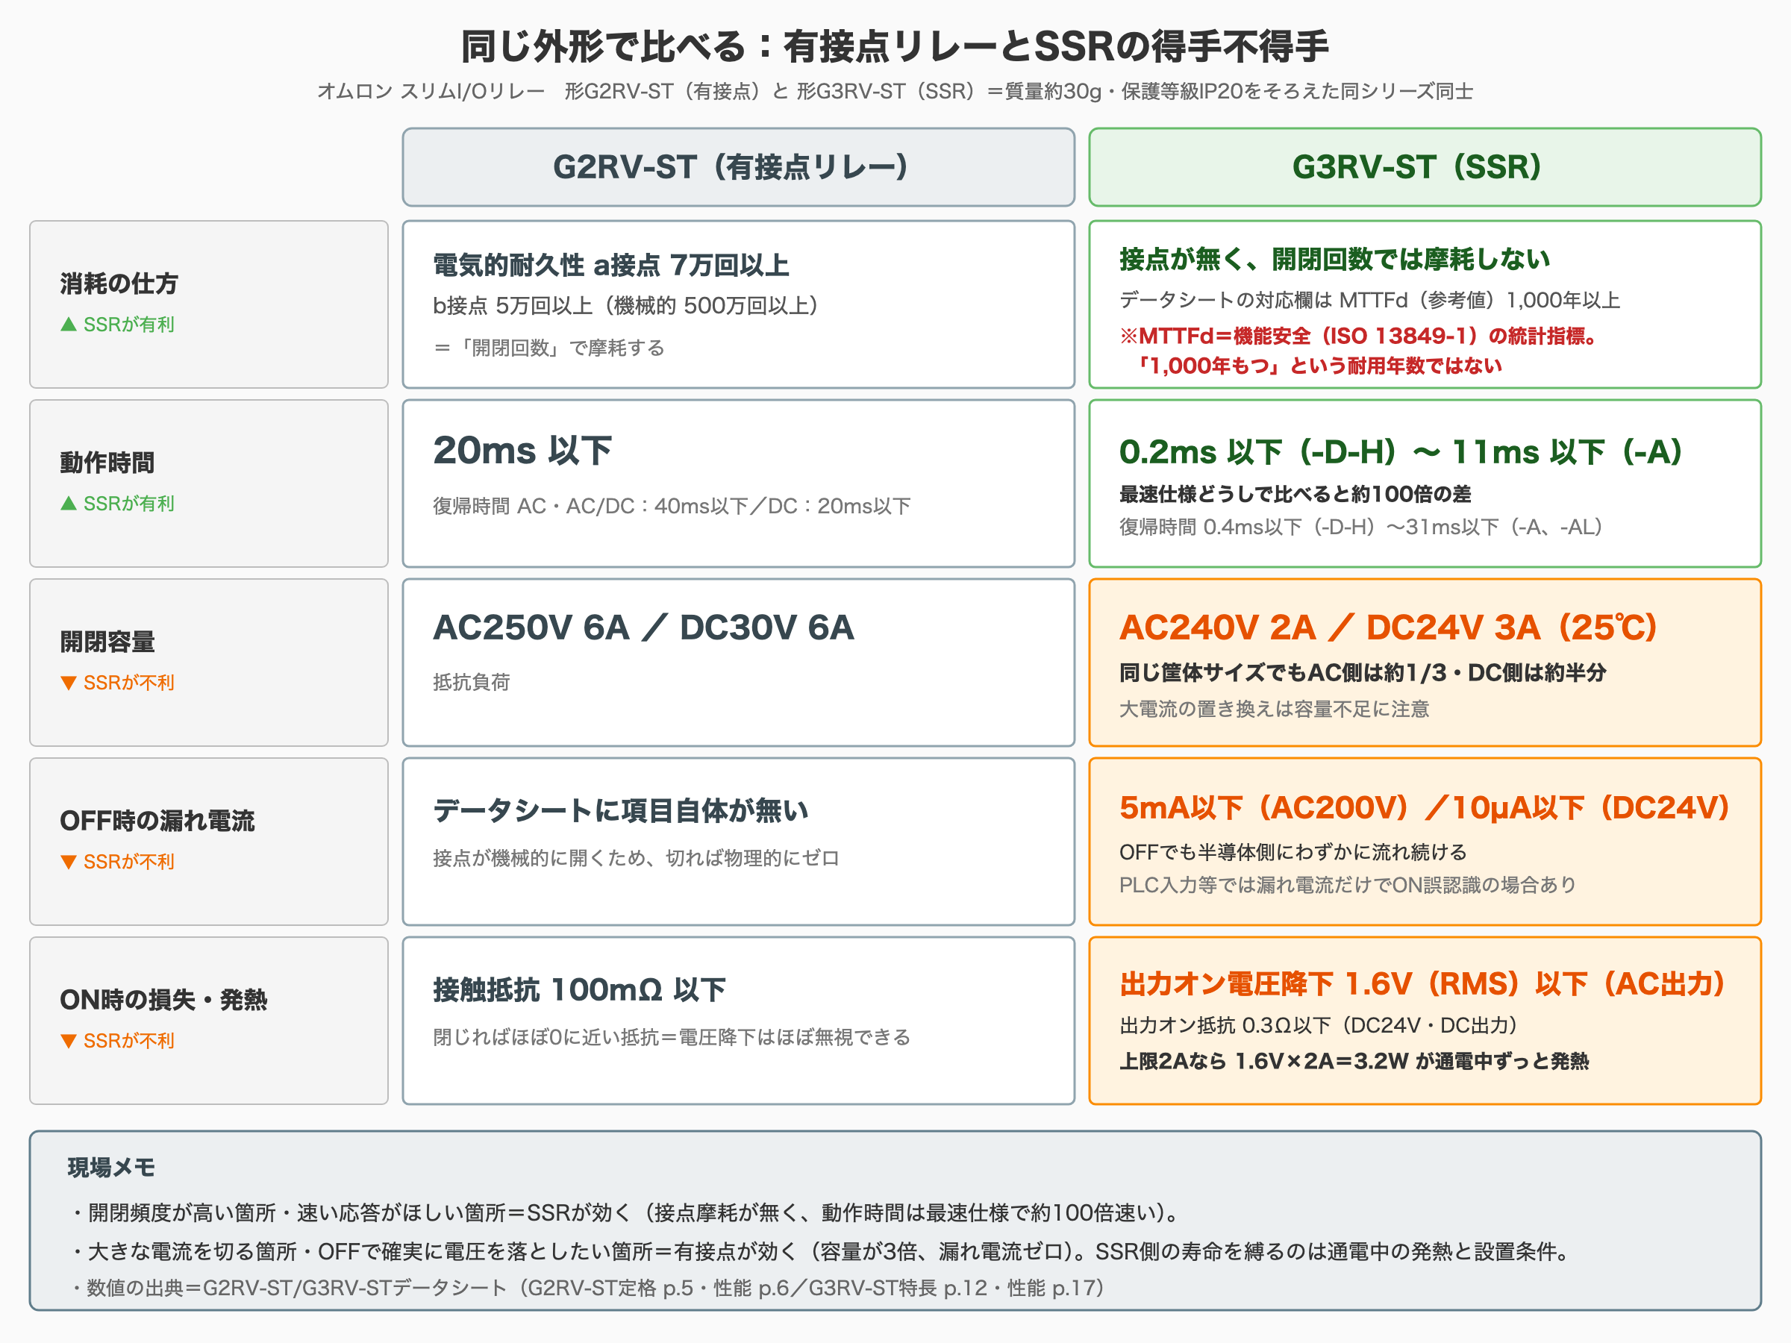This screenshot has width=1791, height=1343.
Task: Click b接点 5万回以上（機械的 500万回以上）
Action: [625, 305]
